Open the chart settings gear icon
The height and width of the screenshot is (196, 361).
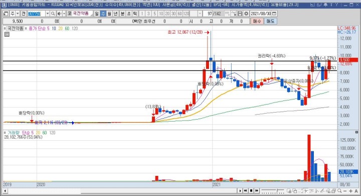(246, 14)
